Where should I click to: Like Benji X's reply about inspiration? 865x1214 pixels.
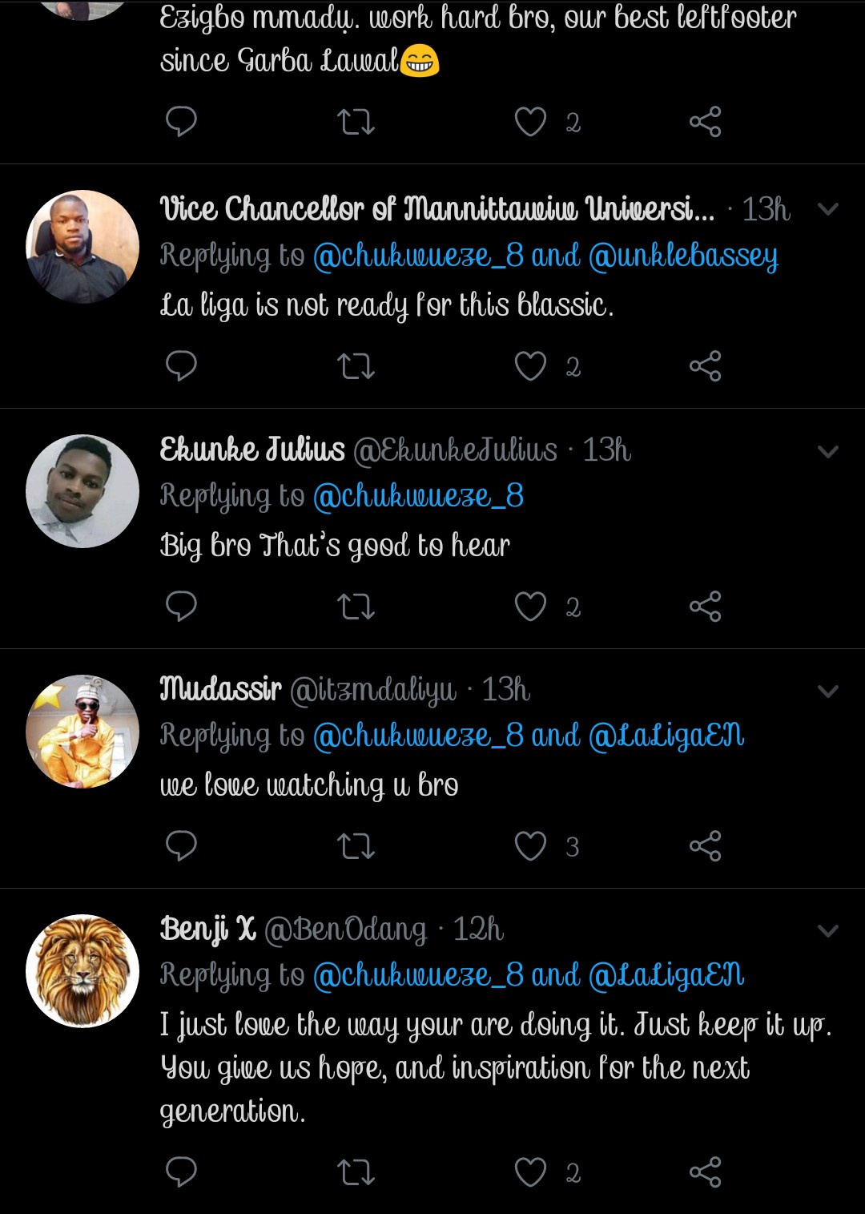click(x=530, y=1172)
